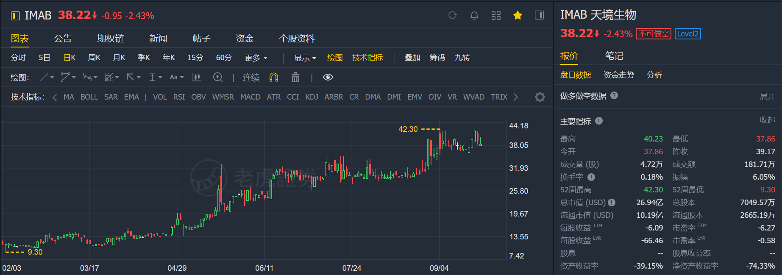Click the Level2 badge
This screenshot has width=782, height=275.
pos(687,34)
